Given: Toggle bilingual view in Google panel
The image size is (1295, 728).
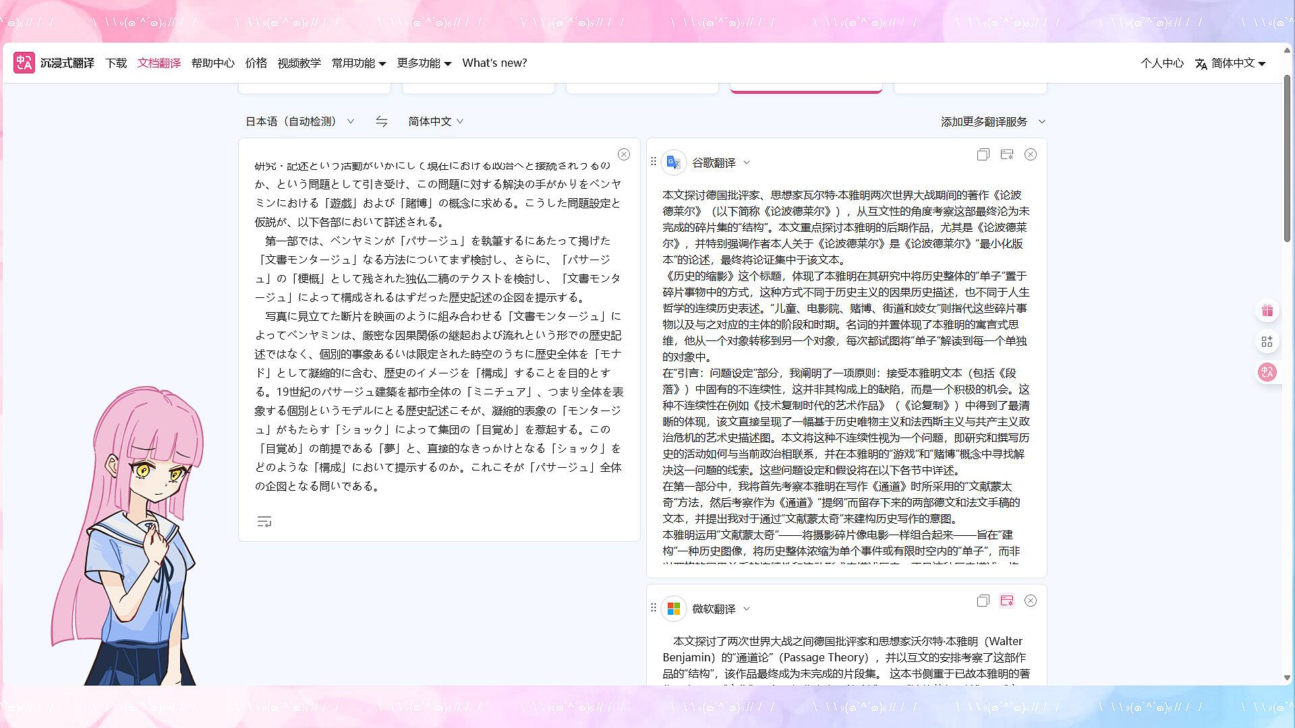Looking at the screenshot, I should point(1007,154).
